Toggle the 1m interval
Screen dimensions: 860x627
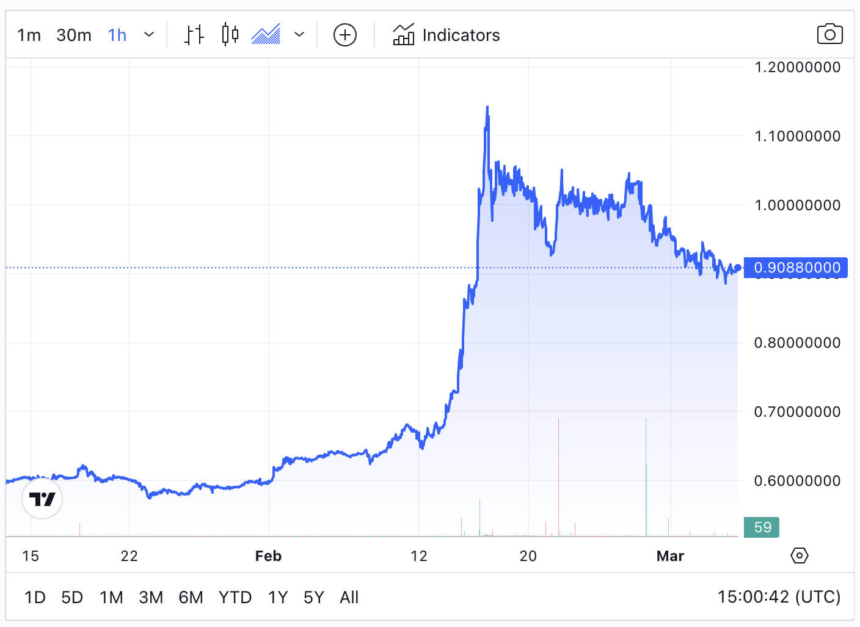tap(29, 35)
